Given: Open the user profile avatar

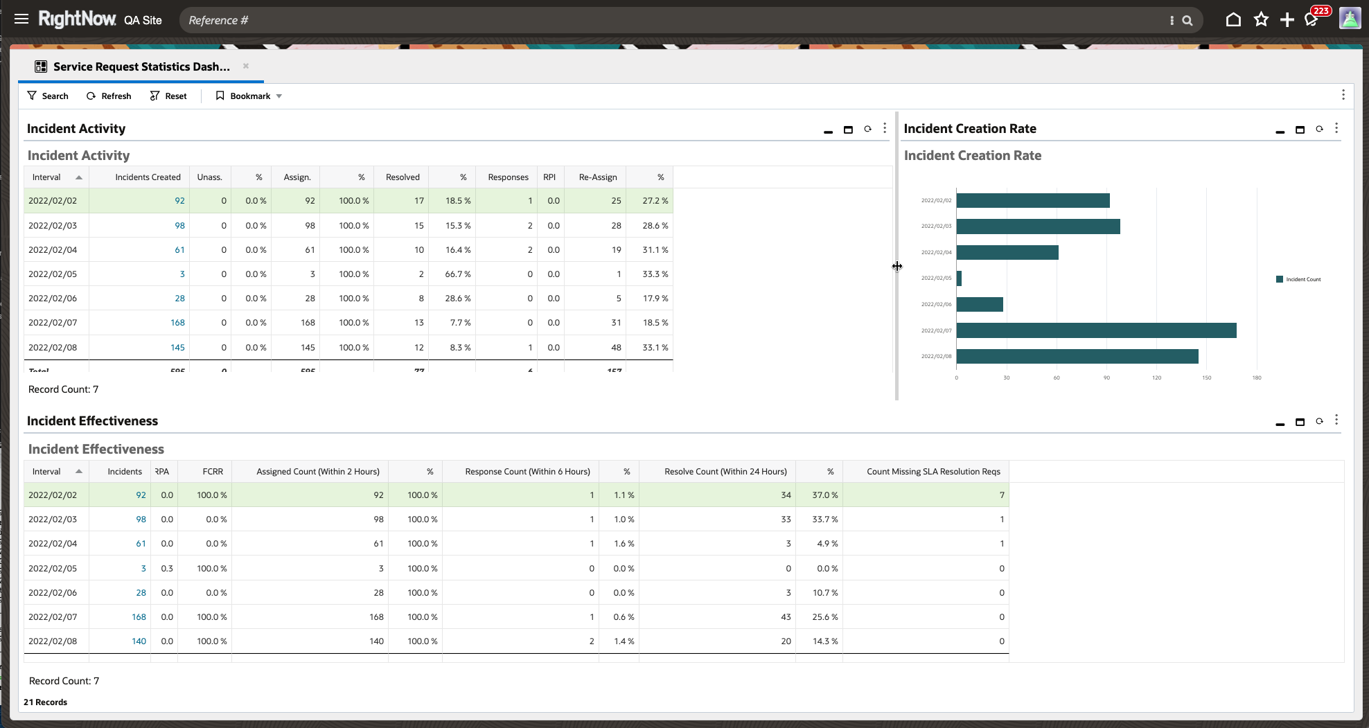Looking at the screenshot, I should point(1350,19).
